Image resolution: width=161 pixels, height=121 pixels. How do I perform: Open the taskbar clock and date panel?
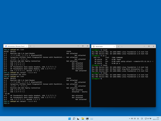tap(156, 118)
